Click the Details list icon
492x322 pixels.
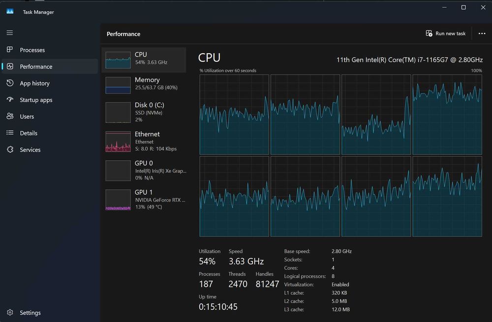pos(10,133)
